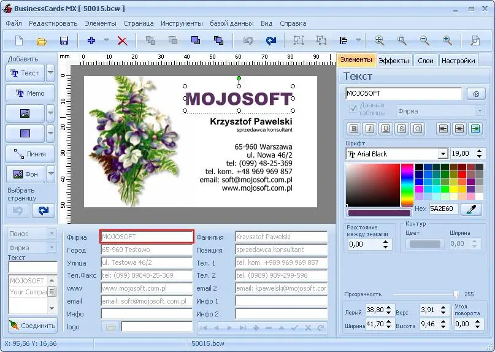Toggle outline text style button
495x352 pixels.
coord(418,129)
